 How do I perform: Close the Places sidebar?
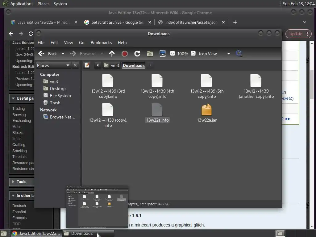coord(75,65)
